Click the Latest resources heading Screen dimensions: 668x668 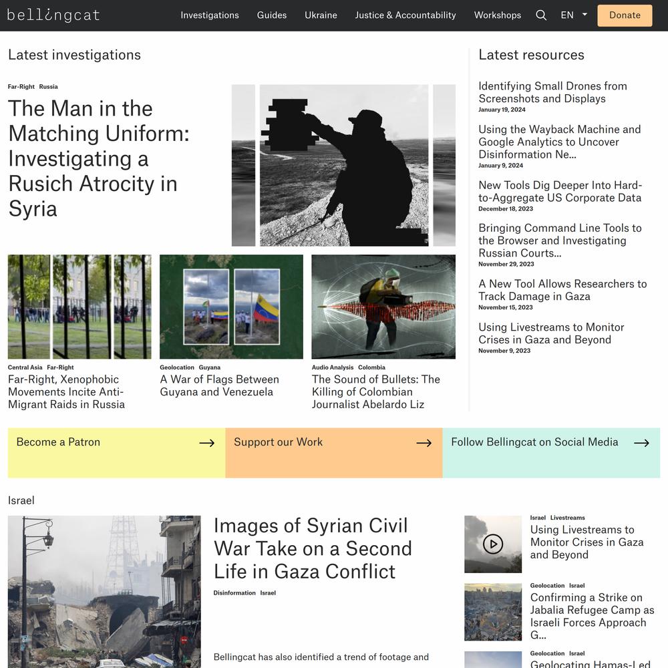pos(531,55)
